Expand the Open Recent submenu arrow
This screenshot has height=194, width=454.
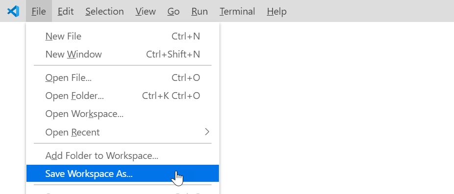point(207,132)
